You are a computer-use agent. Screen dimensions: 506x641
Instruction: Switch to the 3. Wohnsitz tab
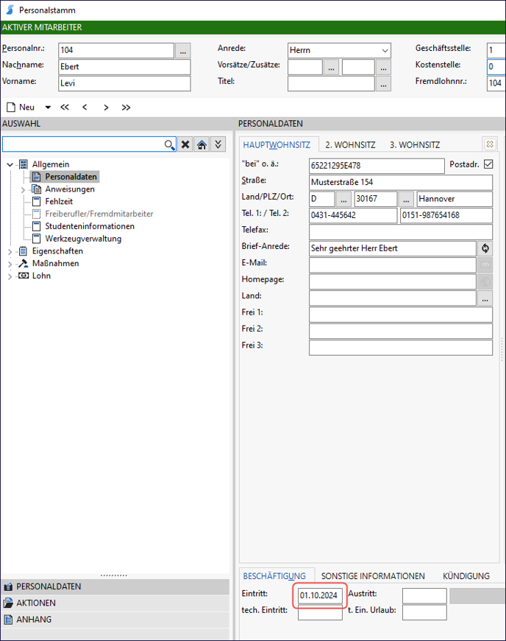tap(415, 144)
